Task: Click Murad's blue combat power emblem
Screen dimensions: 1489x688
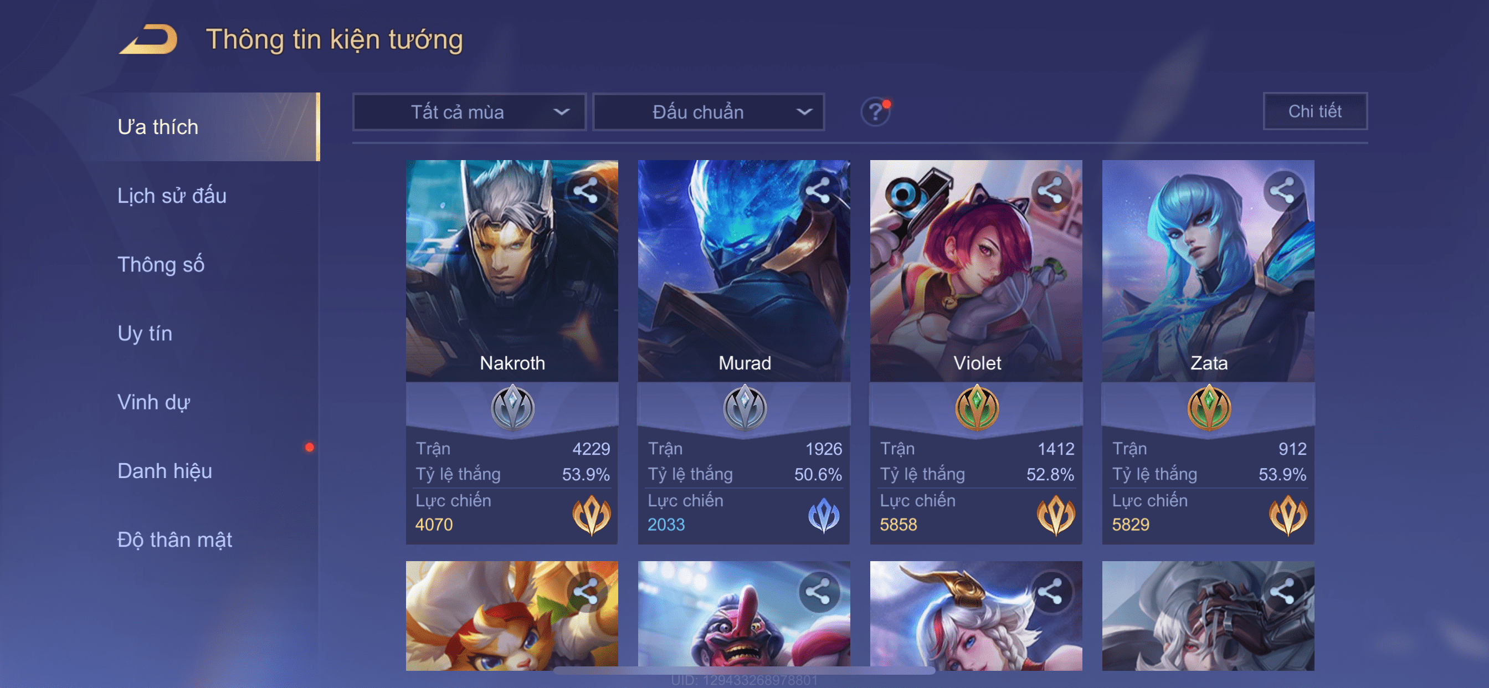Action: [x=824, y=515]
